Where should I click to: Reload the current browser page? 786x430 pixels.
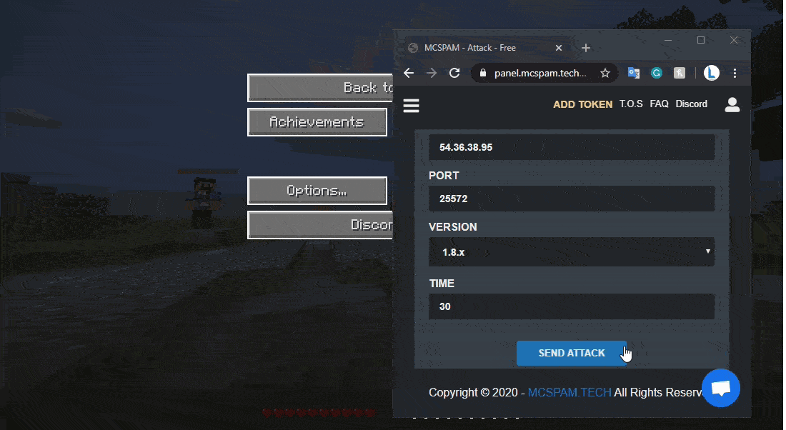[x=454, y=73]
